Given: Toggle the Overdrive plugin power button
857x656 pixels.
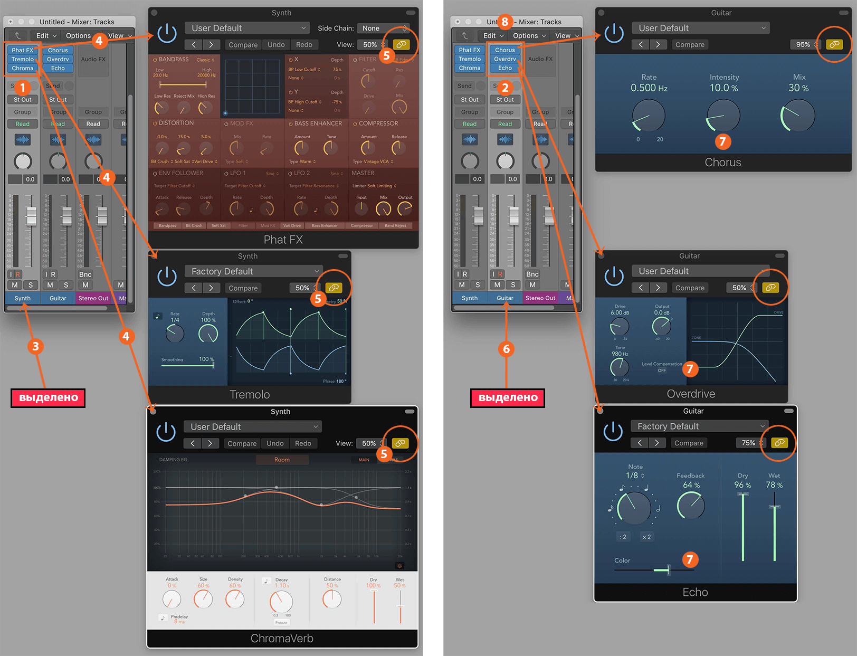Looking at the screenshot, I should (614, 277).
